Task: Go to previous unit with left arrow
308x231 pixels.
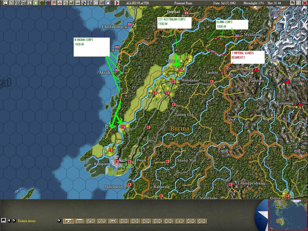Action: pyautogui.click(x=9, y=221)
